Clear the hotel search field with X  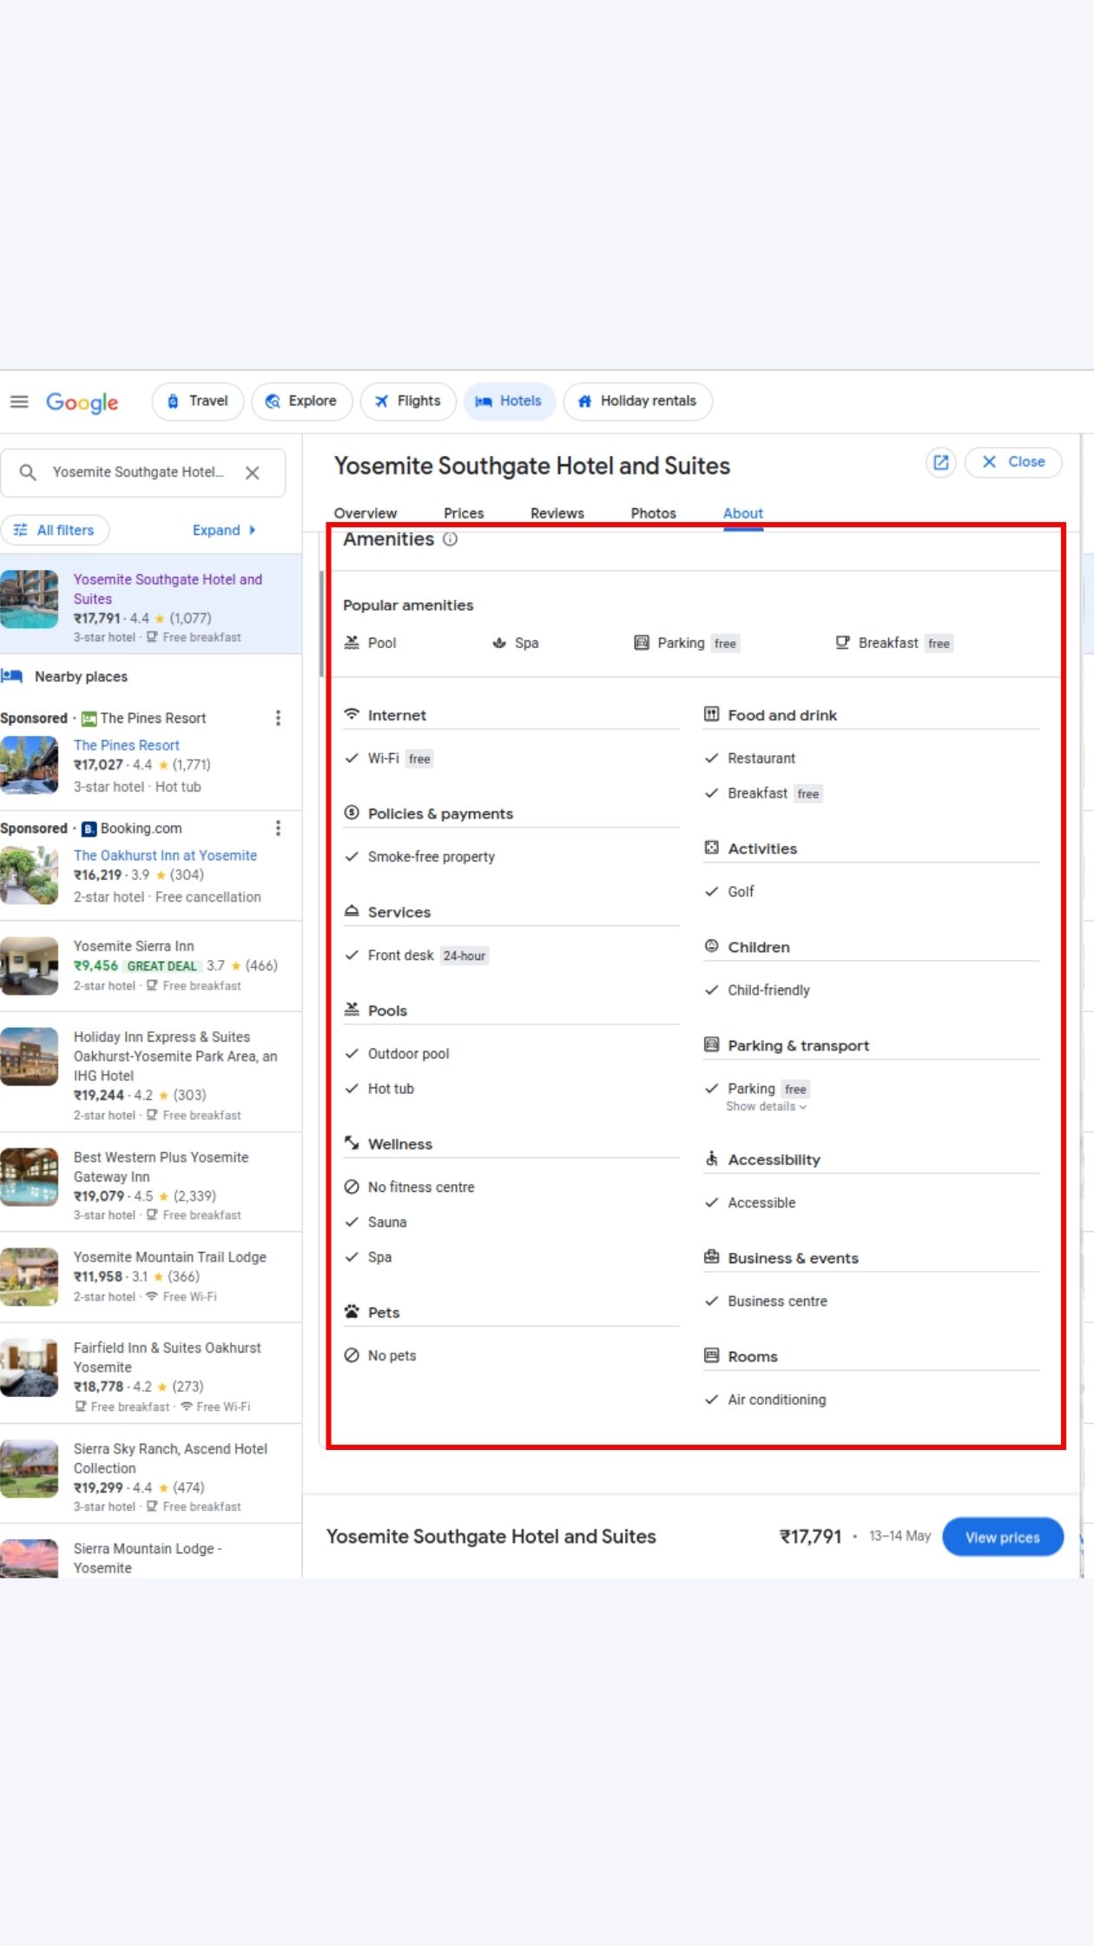[x=253, y=473]
